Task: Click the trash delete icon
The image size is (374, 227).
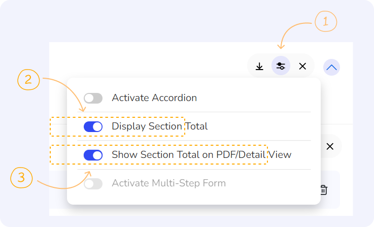Action: tap(323, 190)
